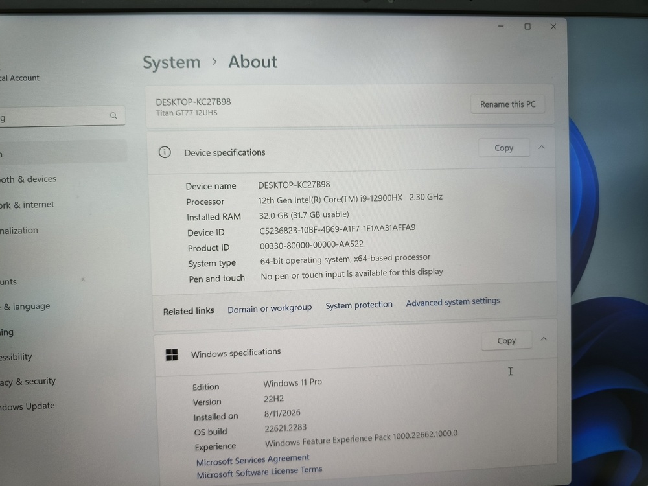Viewport: 648px width, 486px height.
Task: Collapse the Windows specifications section
Action: pyautogui.click(x=544, y=339)
